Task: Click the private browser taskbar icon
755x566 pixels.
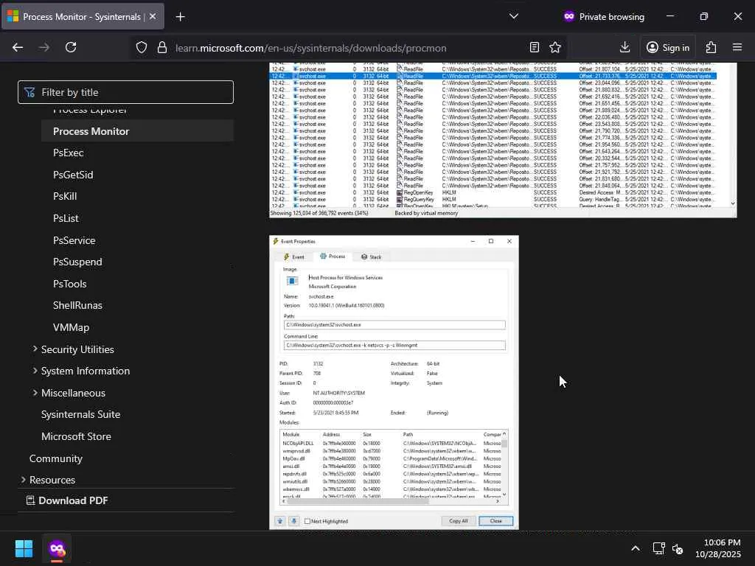Action: point(57,548)
